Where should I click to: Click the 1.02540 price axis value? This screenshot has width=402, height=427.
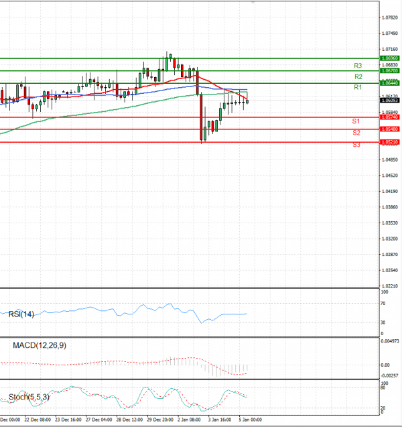point(390,270)
